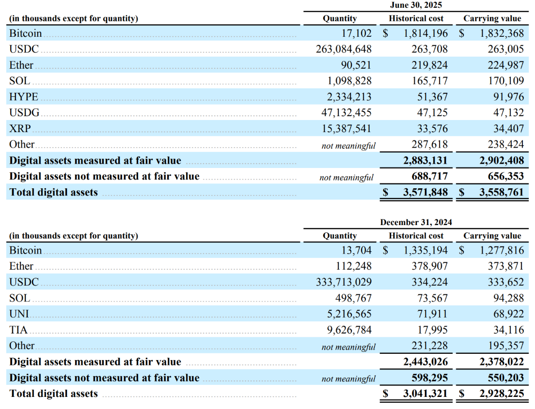Click Bitcoin carrying value 1,277,816
This screenshot has height=409, width=535.
tap(502, 251)
